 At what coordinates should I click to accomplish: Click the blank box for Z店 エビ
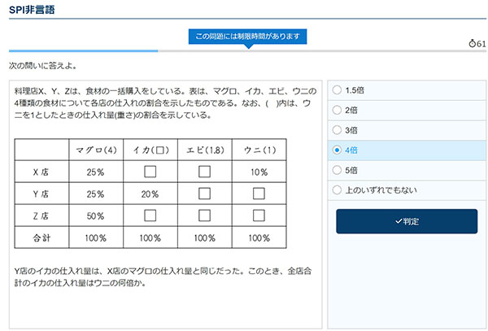point(204,216)
